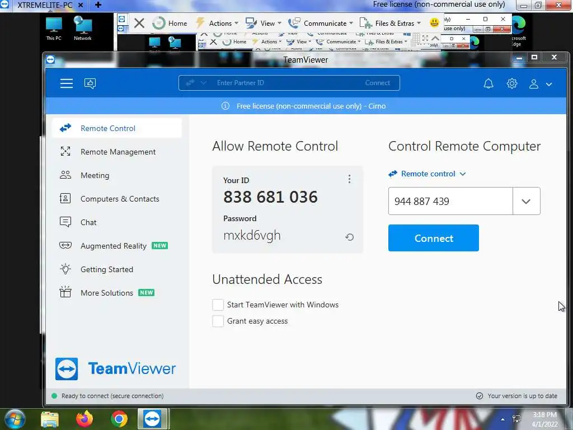This screenshot has height=430, width=573.
Task: Open This PC desktop icon
Action: pos(54,29)
